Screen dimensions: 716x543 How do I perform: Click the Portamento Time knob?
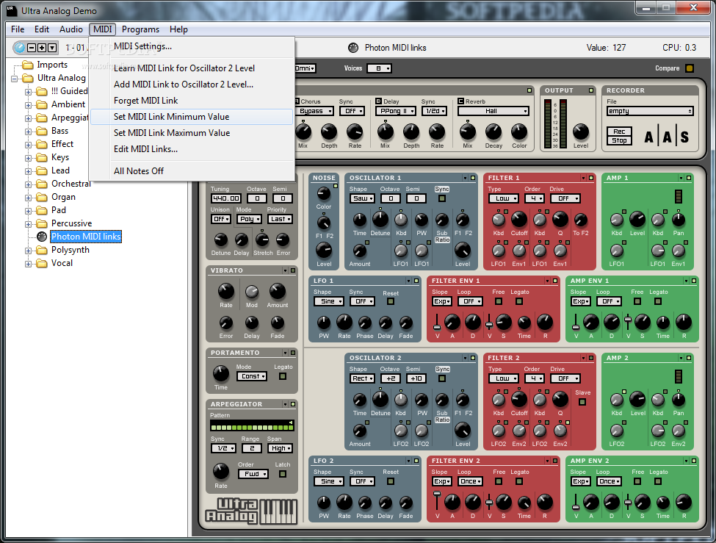point(221,374)
